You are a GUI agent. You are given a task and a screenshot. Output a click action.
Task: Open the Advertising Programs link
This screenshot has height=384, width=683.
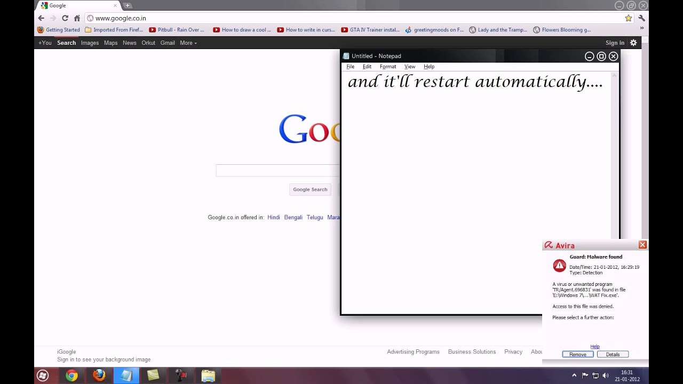click(x=413, y=352)
